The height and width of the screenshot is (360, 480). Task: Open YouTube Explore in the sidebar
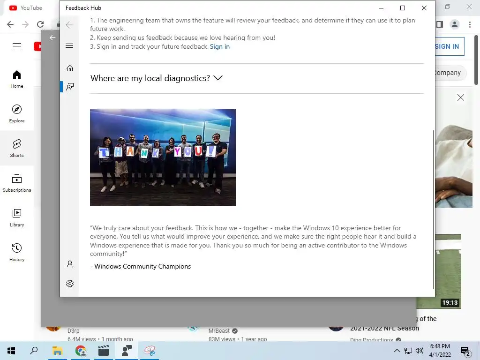[17, 113]
